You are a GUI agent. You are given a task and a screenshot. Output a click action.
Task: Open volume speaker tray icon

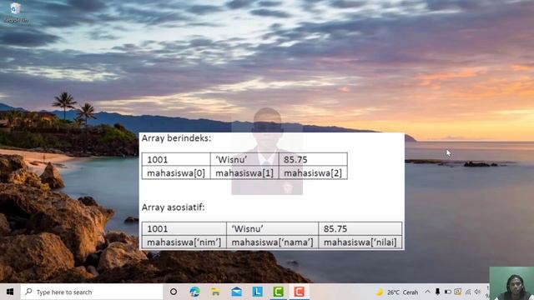477,292
